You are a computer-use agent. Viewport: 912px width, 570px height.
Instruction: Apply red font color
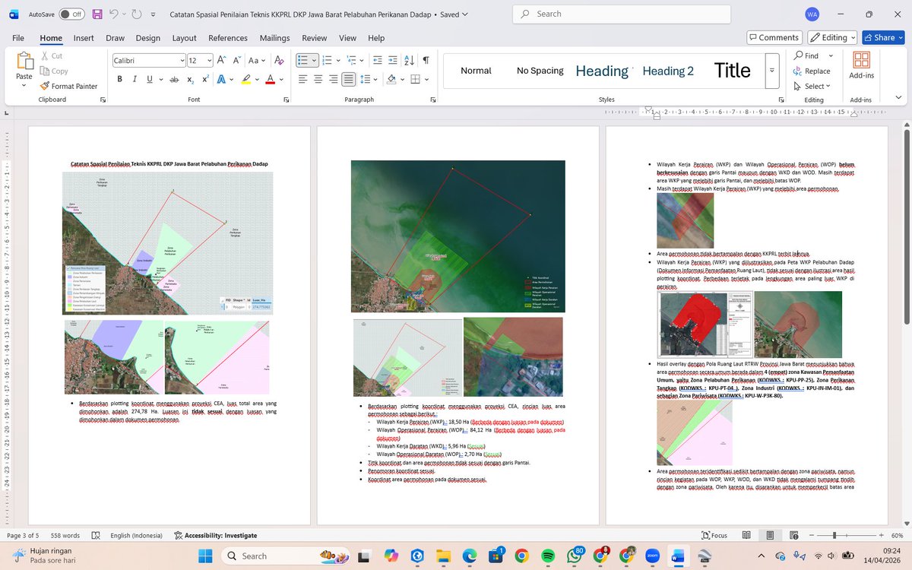[270, 79]
